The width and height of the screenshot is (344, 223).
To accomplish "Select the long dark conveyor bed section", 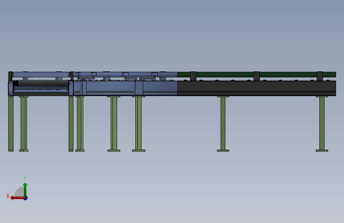I will coord(257,88).
